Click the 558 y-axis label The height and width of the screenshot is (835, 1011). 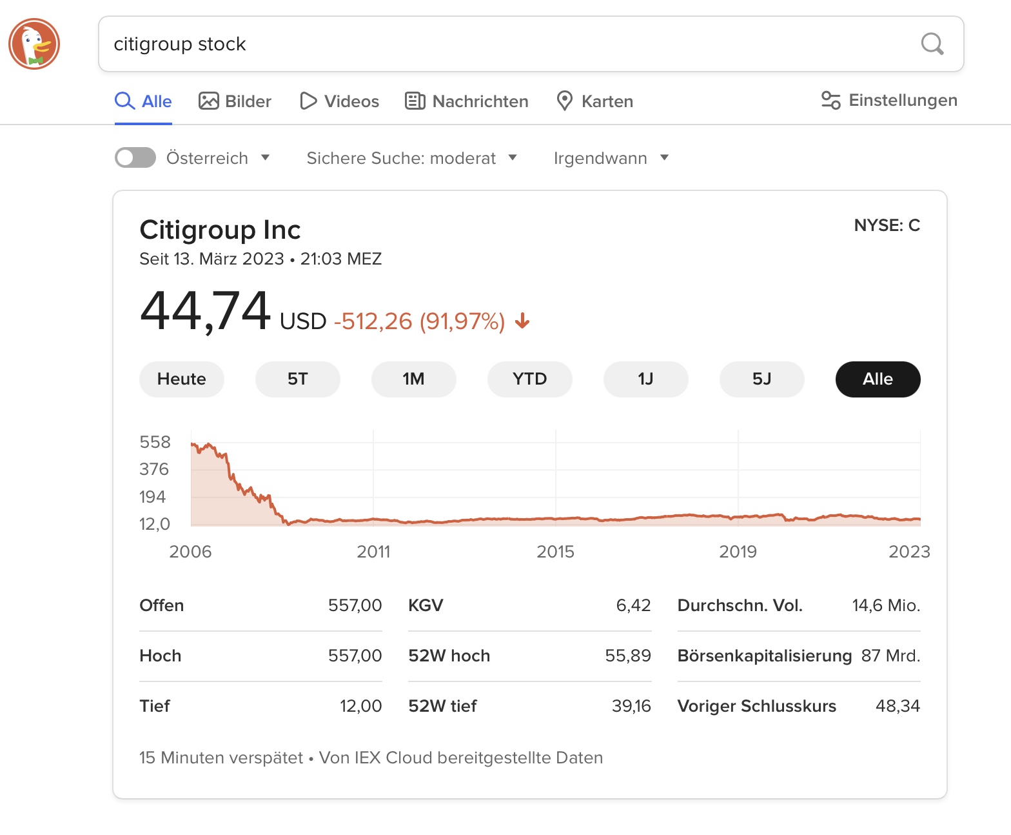pos(155,442)
